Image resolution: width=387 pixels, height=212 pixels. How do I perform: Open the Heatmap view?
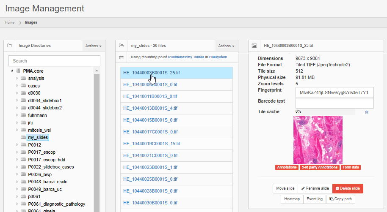pyautogui.click(x=292, y=199)
